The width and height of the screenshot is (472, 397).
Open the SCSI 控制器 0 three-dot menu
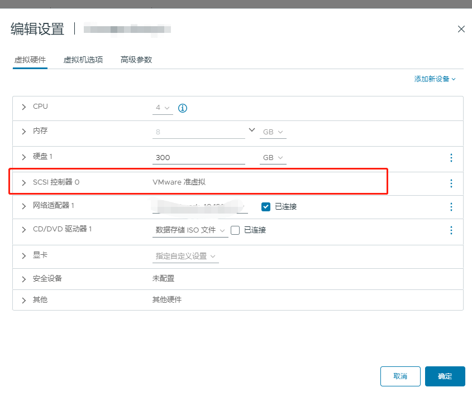click(451, 183)
